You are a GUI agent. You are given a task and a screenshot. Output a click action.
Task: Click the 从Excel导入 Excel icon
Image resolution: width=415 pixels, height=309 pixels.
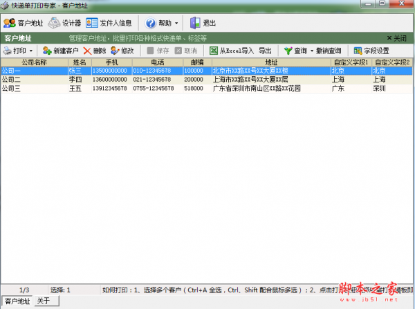point(214,51)
